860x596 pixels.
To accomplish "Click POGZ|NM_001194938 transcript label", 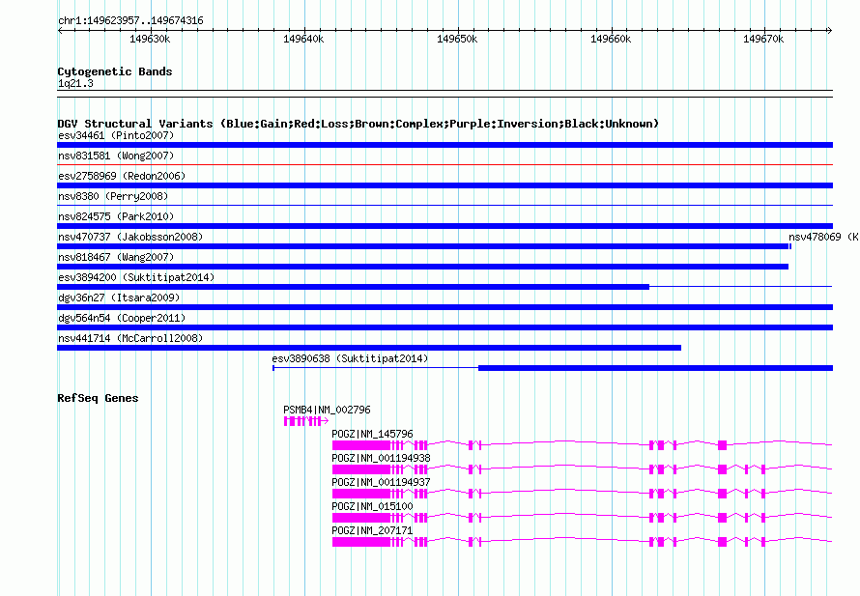I will pyautogui.click(x=381, y=459).
